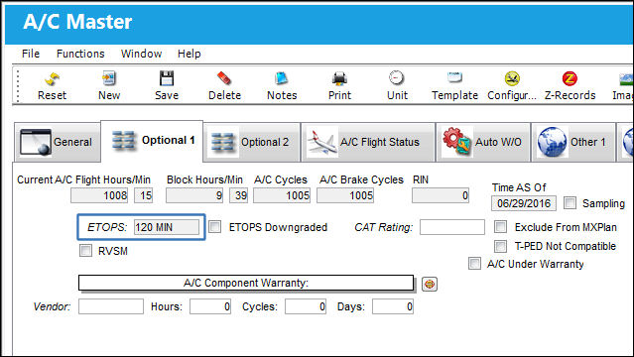
Task: Click the flight hours field 1008
Action: click(x=99, y=195)
